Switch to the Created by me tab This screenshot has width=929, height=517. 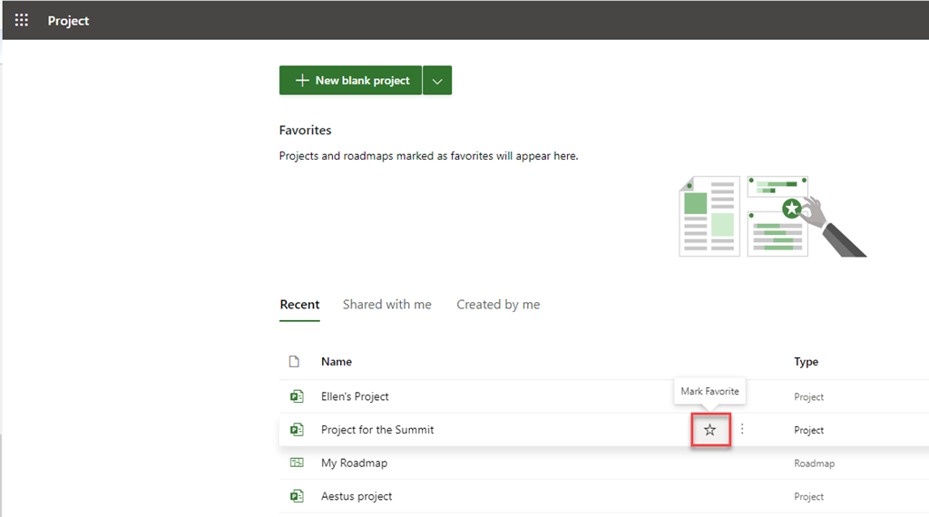click(x=498, y=305)
